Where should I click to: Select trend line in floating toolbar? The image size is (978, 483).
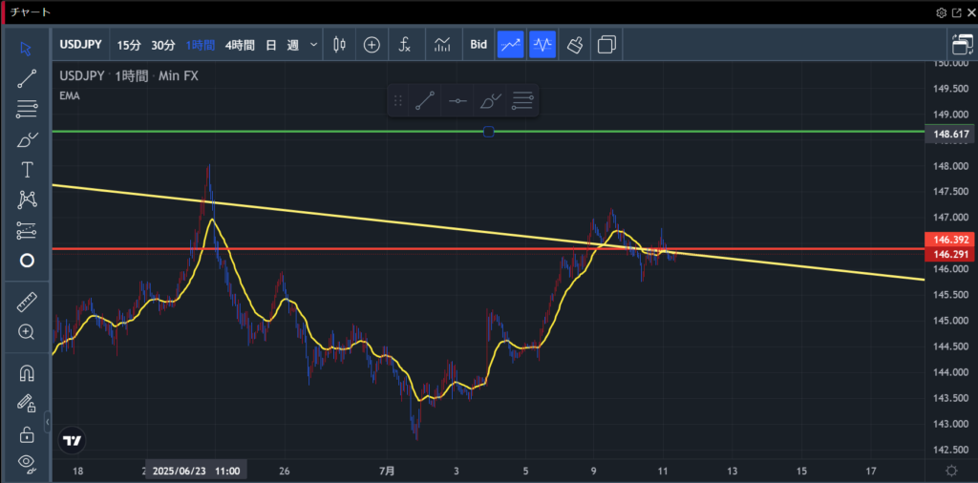pyautogui.click(x=425, y=100)
